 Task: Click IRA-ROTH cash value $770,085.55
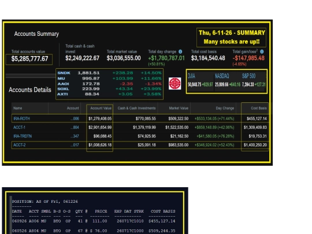[146, 118]
